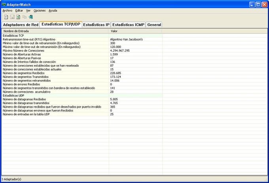Close the AdapterWatch window

264,4
